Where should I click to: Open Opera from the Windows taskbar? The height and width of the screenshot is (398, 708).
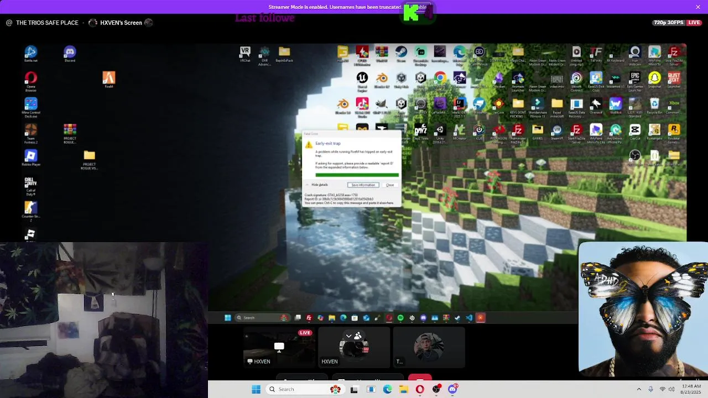click(420, 389)
